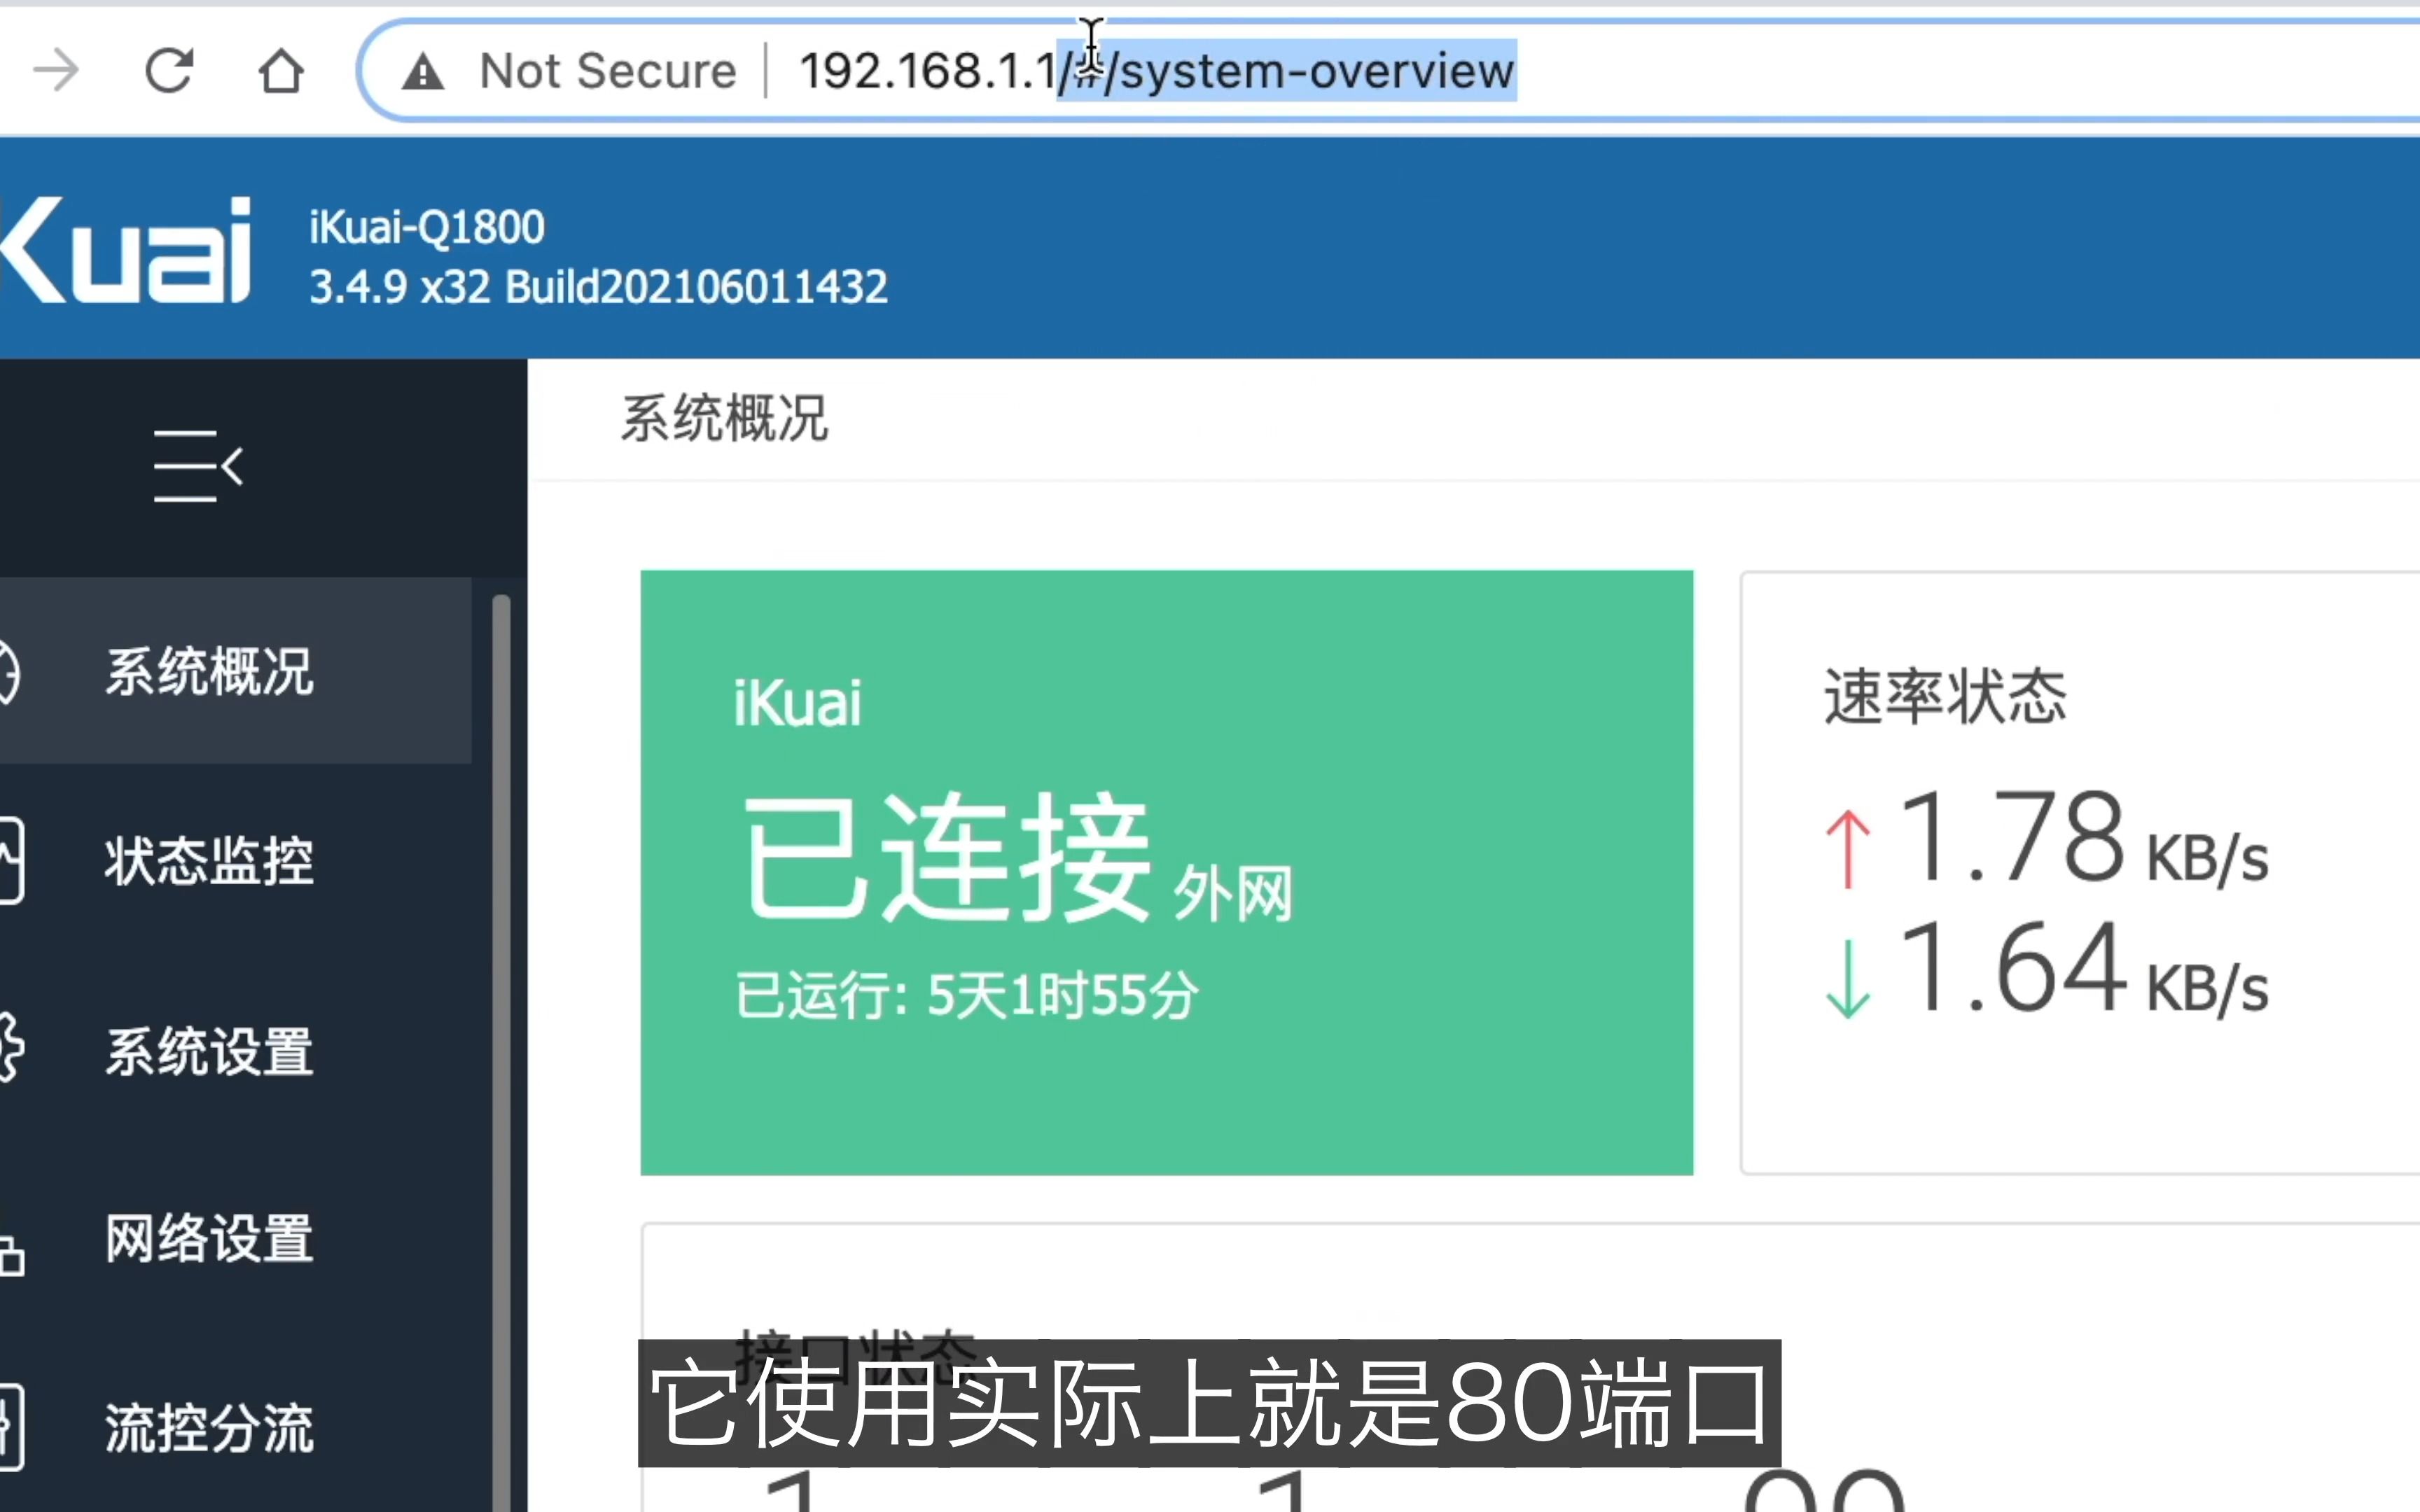Collapse the sidebar with the menu icon
This screenshot has height=1512, width=2420.
click(198, 466)
